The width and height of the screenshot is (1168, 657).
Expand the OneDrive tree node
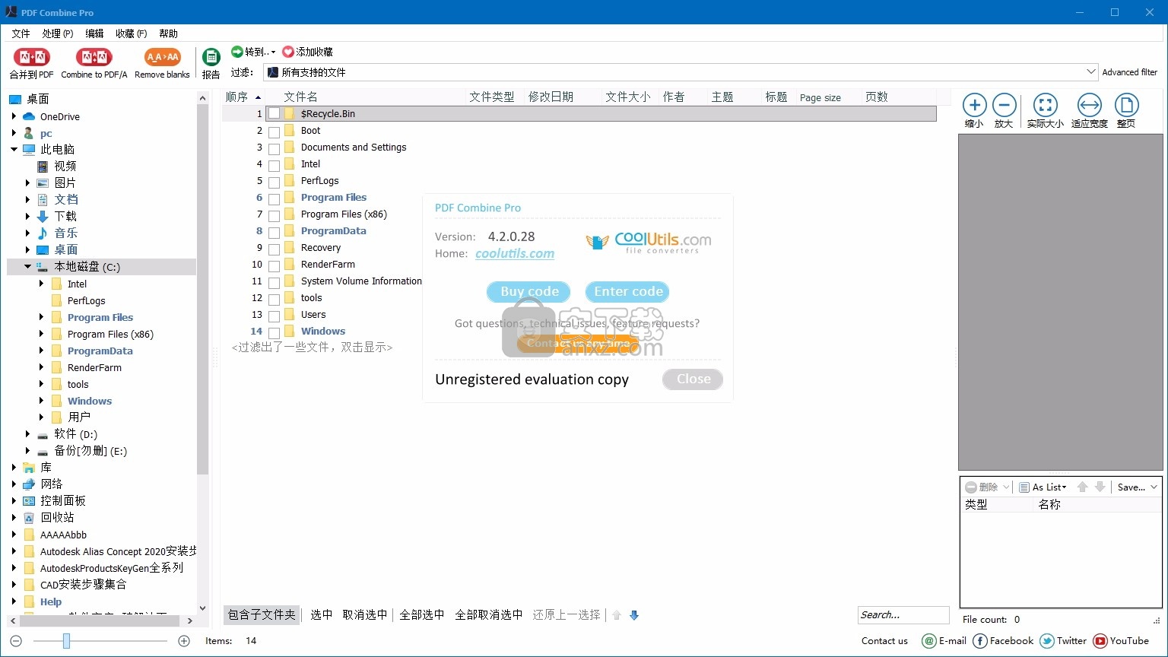pyautogui.click(x=14, y=116)
